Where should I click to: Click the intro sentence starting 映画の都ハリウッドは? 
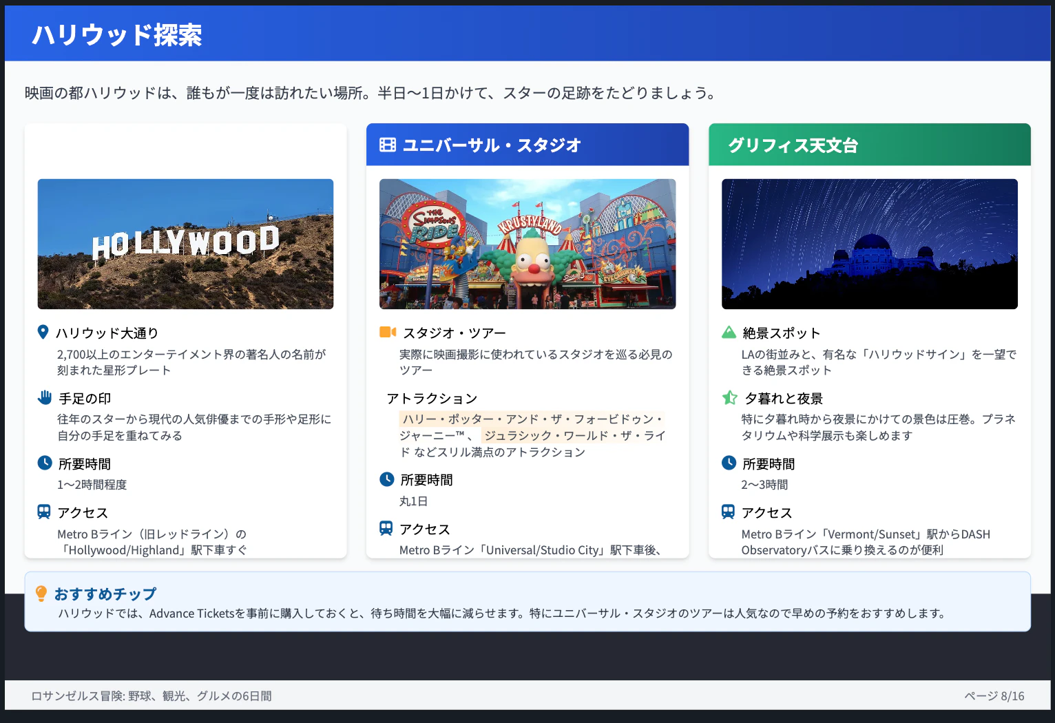[x=372, y=93]
